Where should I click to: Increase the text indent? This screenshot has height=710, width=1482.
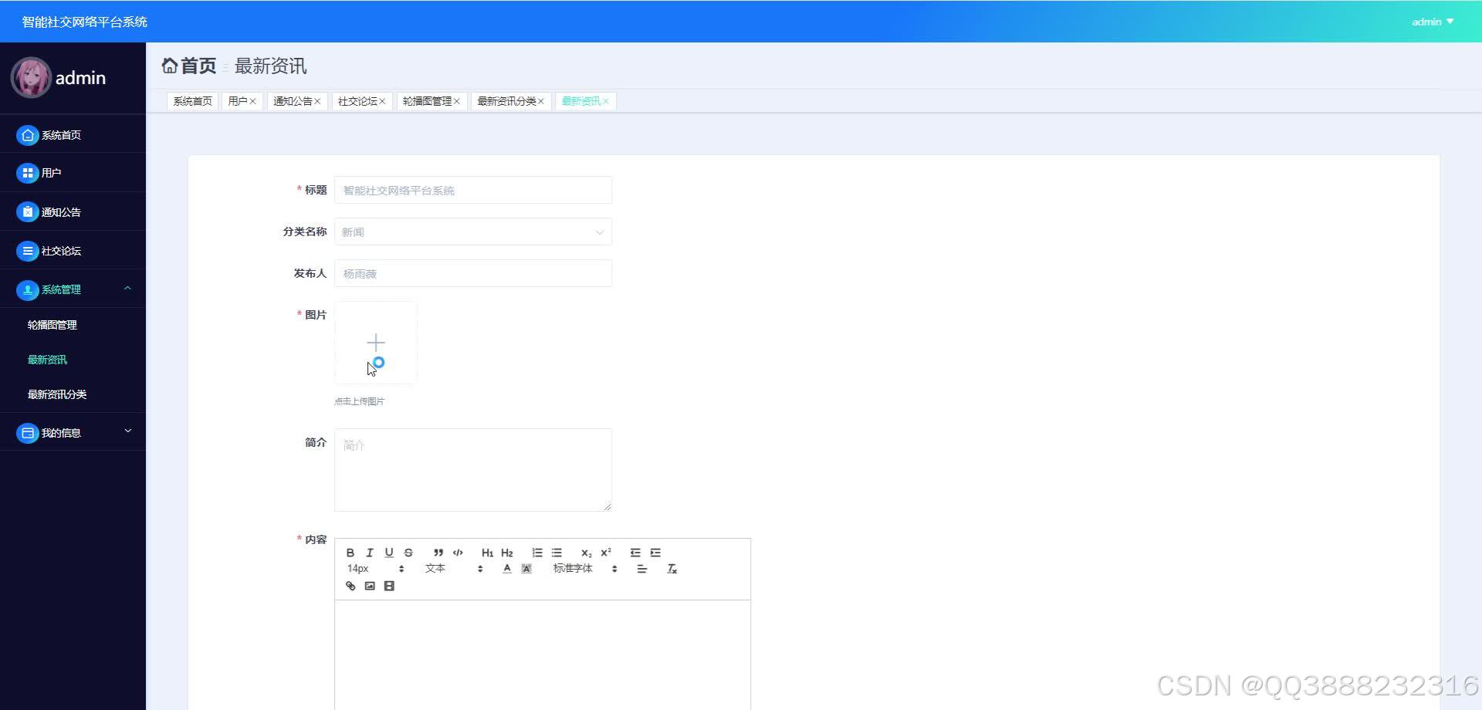click(655, 553)
